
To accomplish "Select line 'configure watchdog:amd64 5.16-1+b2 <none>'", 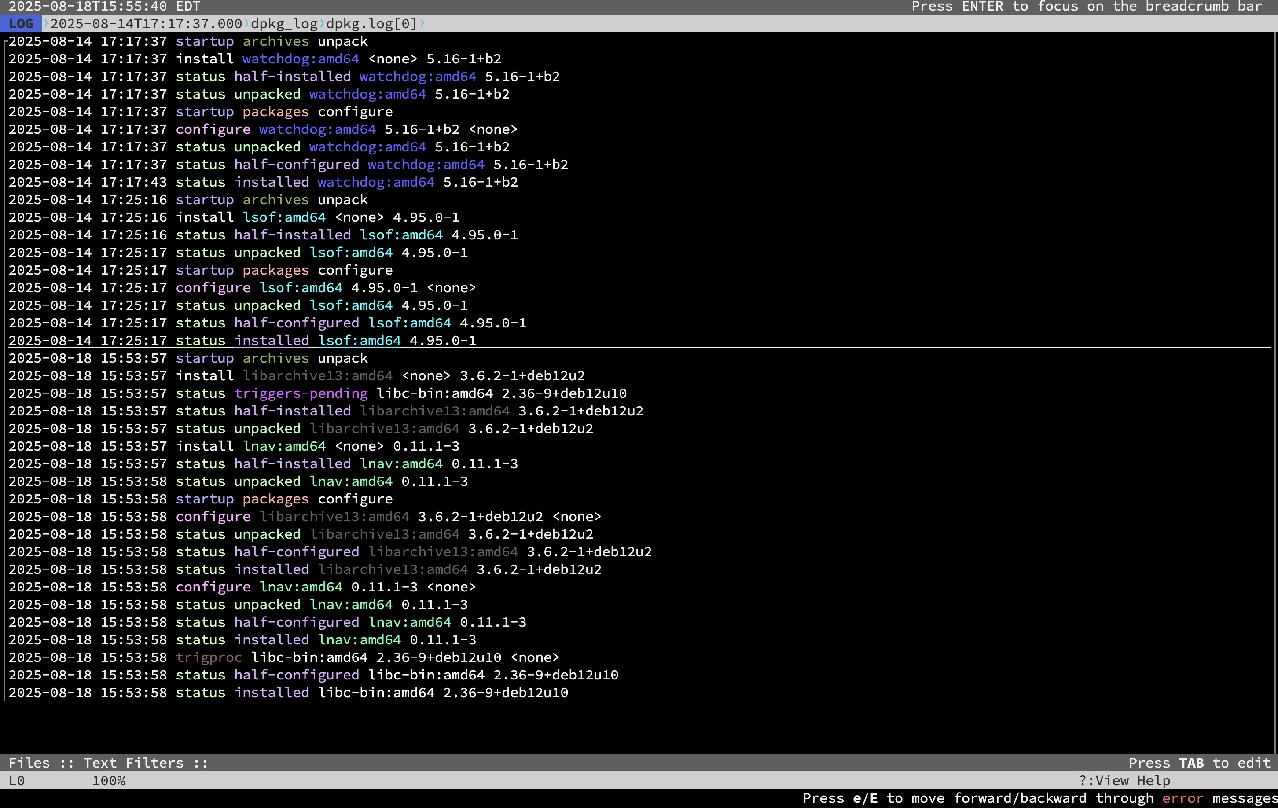I will (263, 129).
